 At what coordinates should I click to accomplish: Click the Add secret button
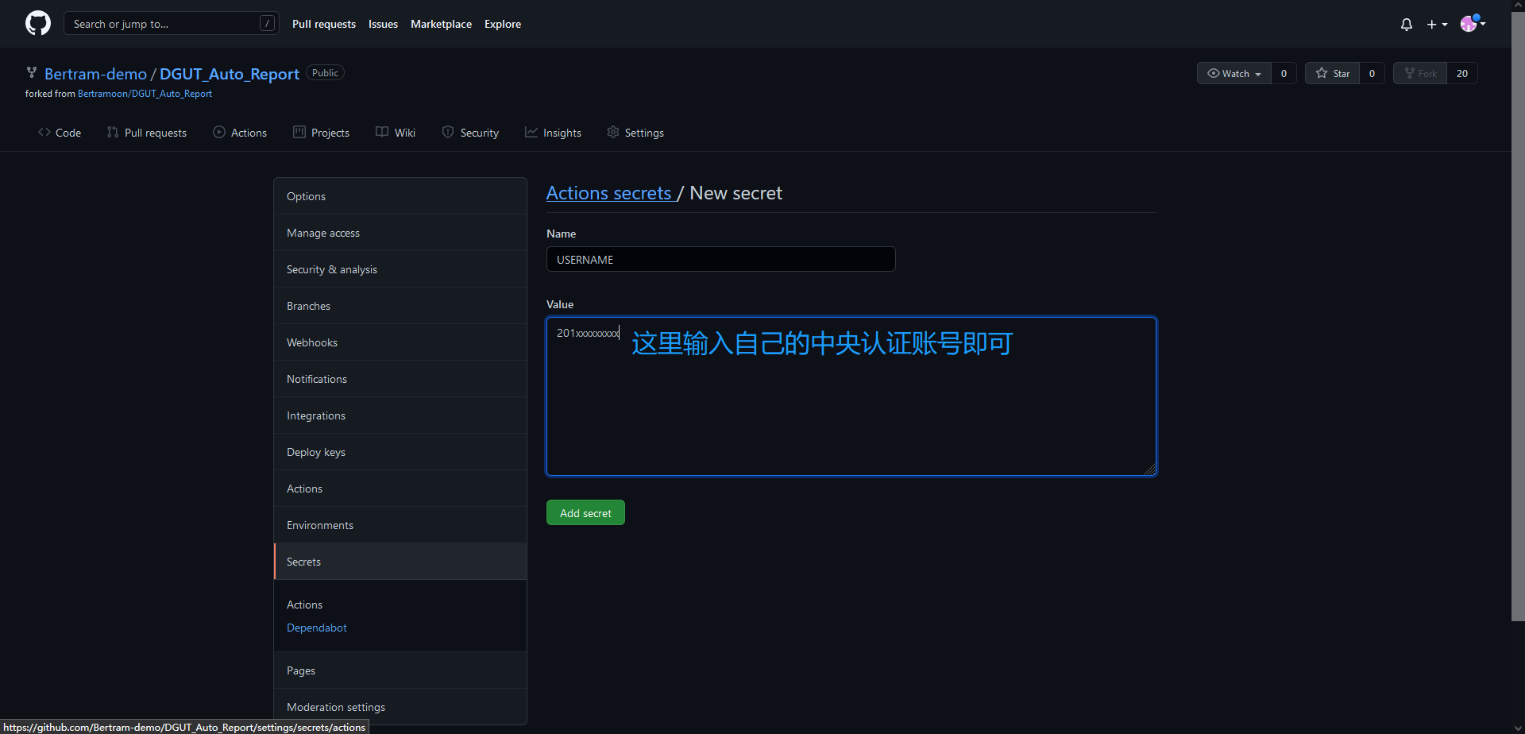click(585, 512)
